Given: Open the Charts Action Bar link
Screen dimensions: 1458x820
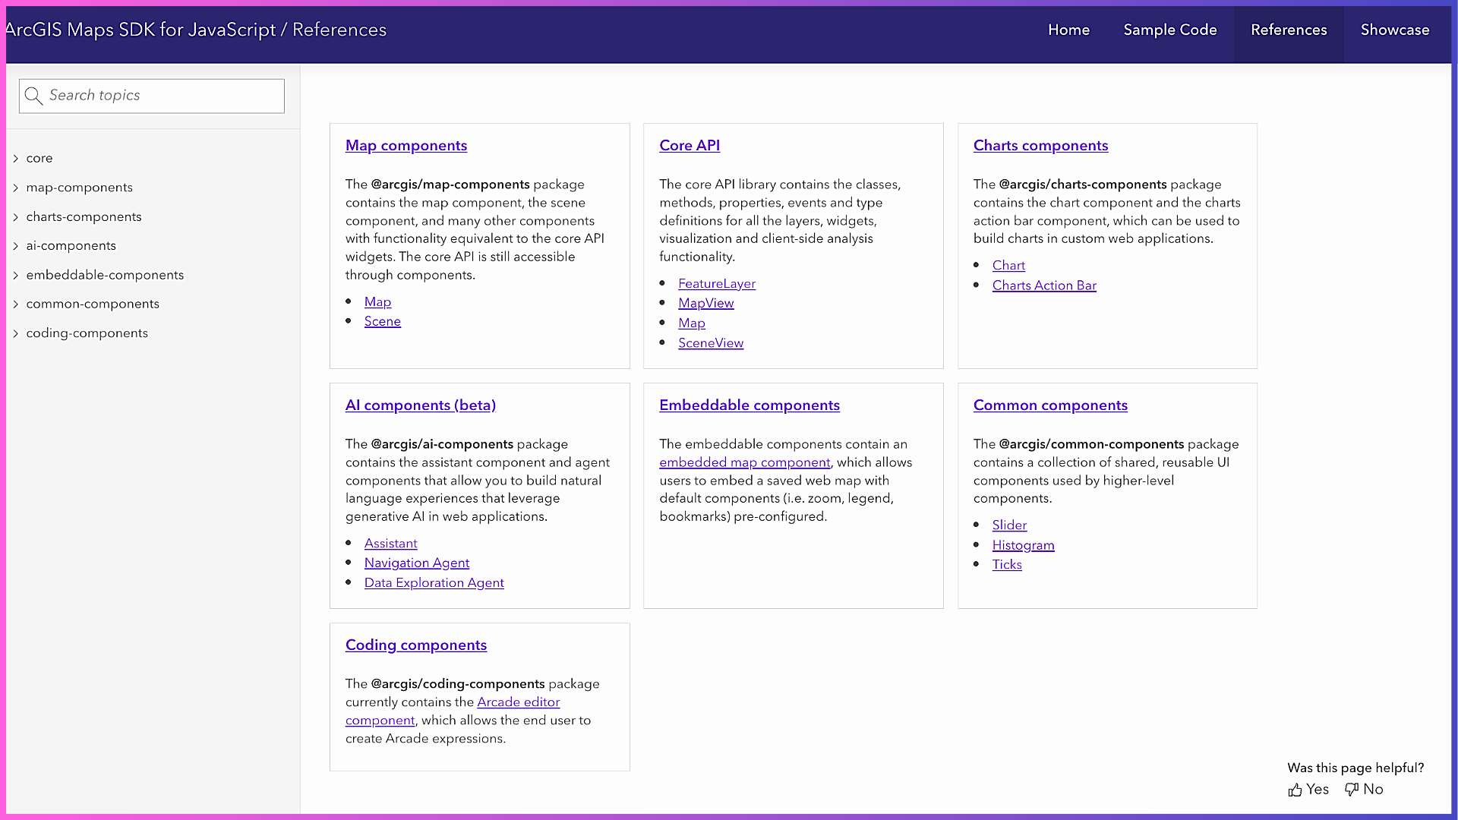Looking at the screenshot, I should pos(1044,285).
